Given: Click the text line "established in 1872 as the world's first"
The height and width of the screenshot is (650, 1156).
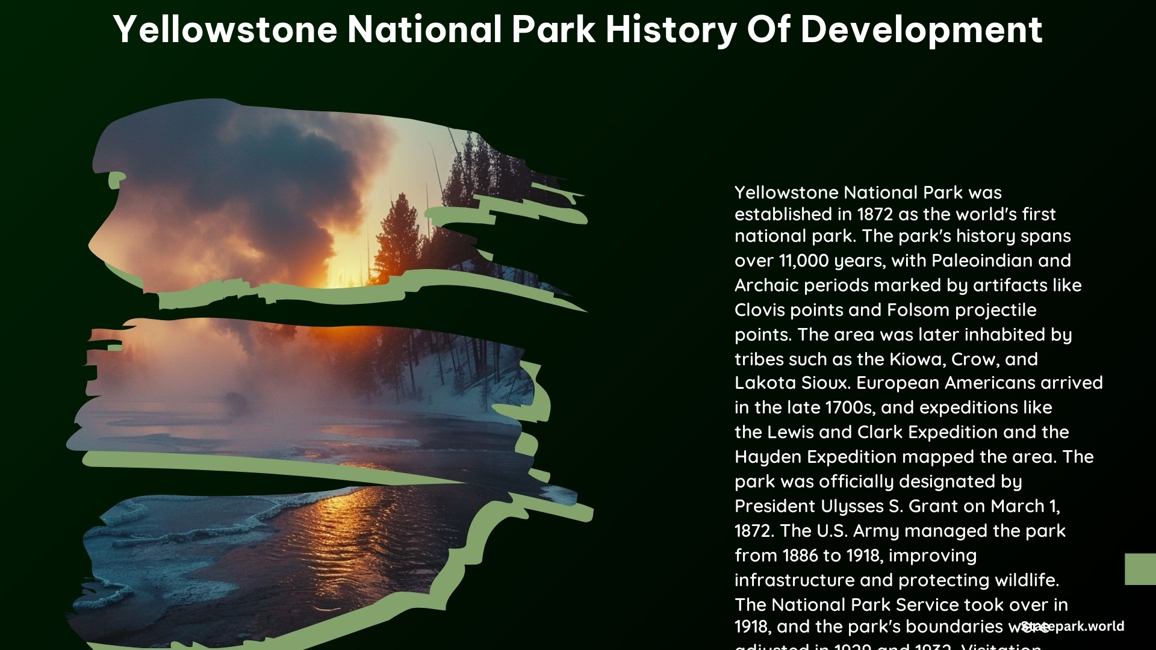Looking at the screenshot, I should click(x=895, y=214).
